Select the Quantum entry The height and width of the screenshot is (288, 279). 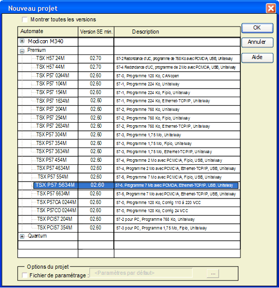tap(37, 236)
